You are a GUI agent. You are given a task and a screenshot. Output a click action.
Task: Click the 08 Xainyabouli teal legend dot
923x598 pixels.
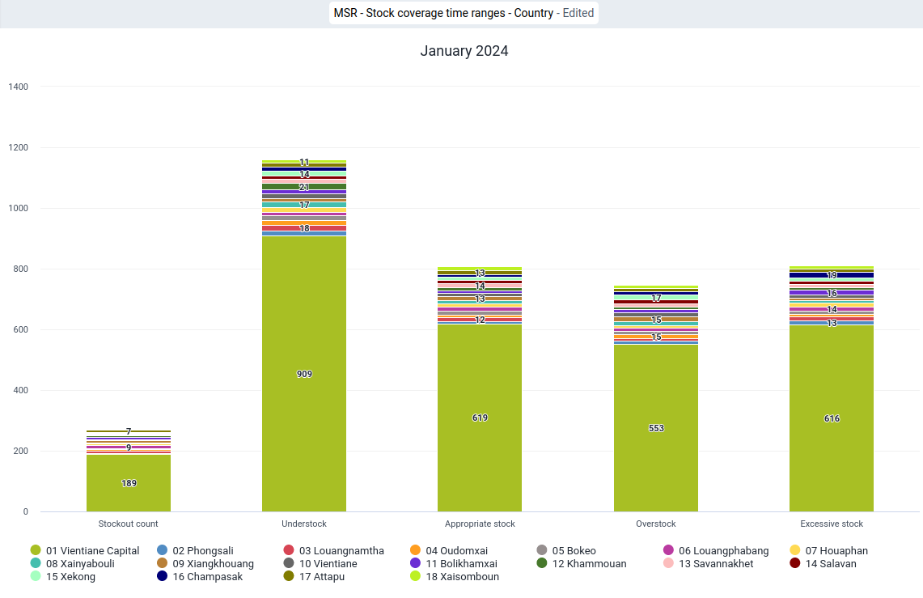pos(36,563)
